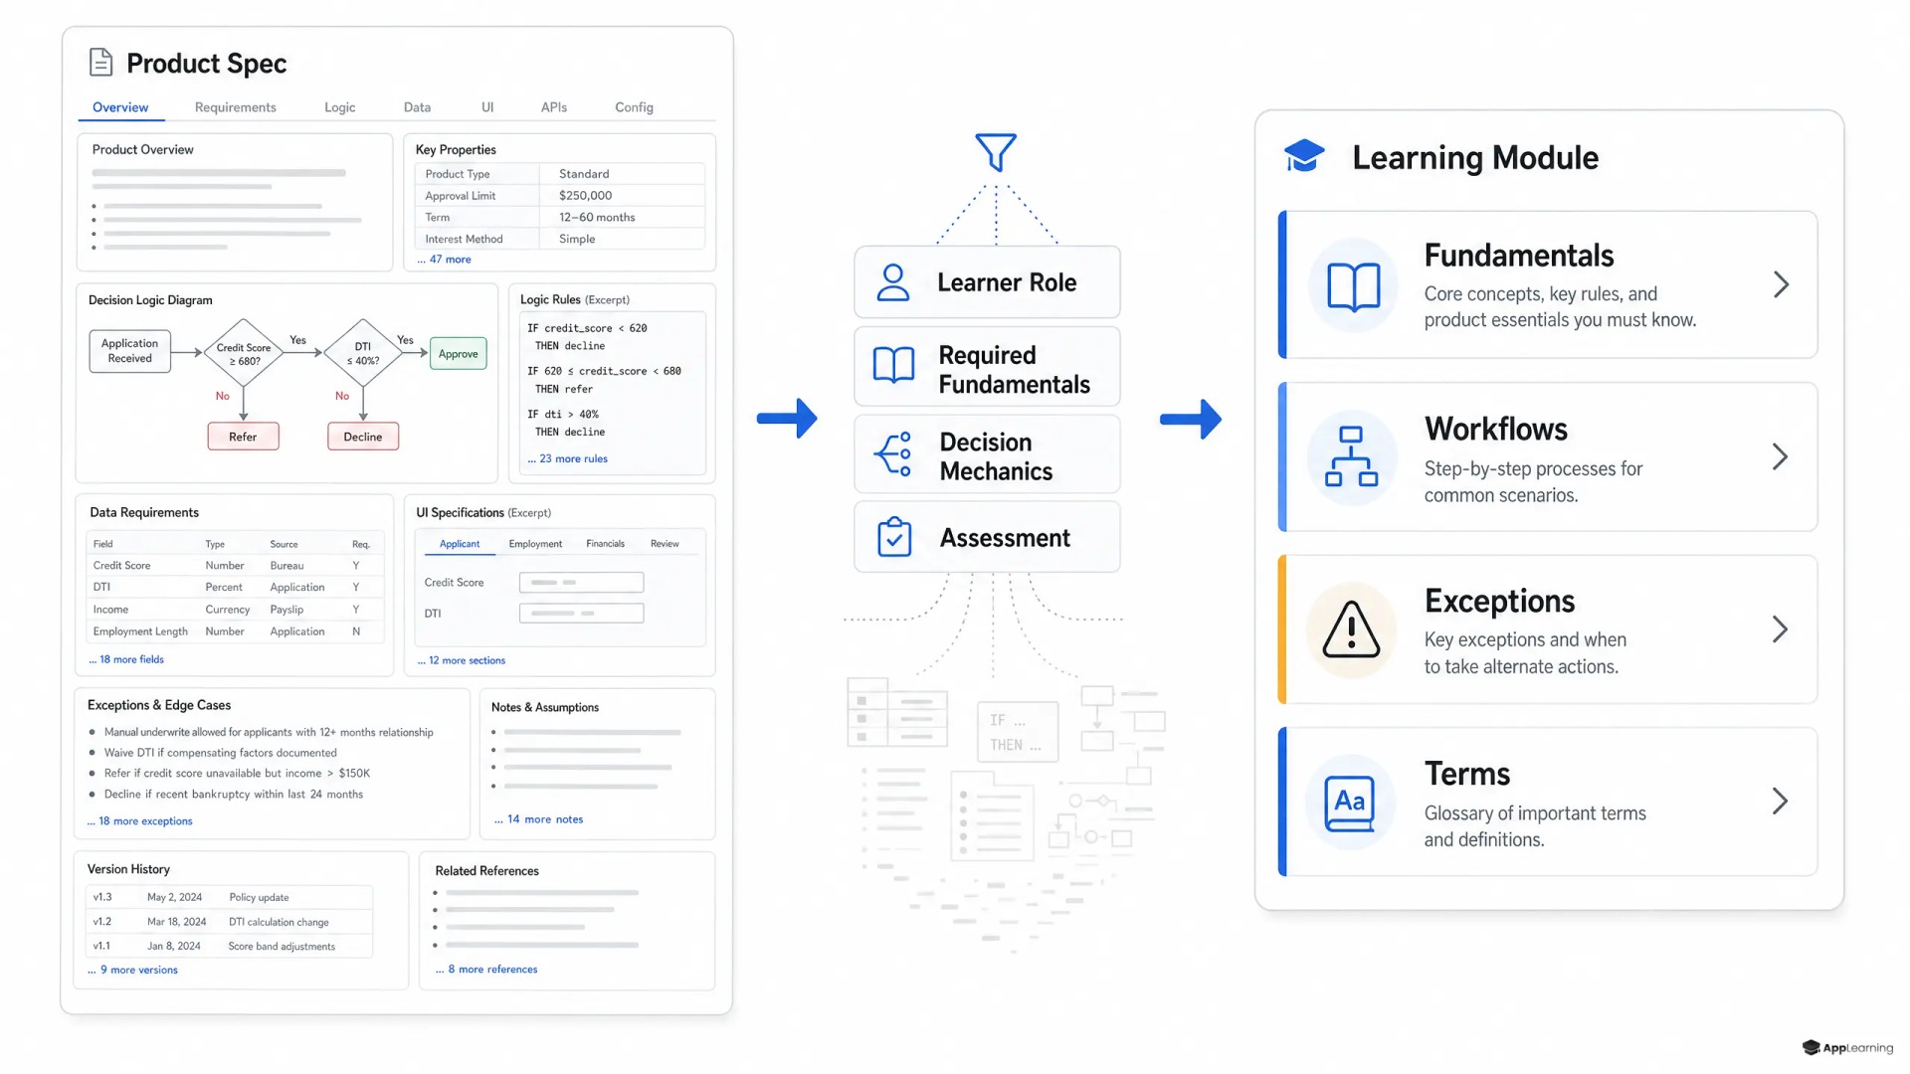The image size is (1910, 1074).
Task: Click the 'Bureau' source cell
Action: tap(286, 566)
